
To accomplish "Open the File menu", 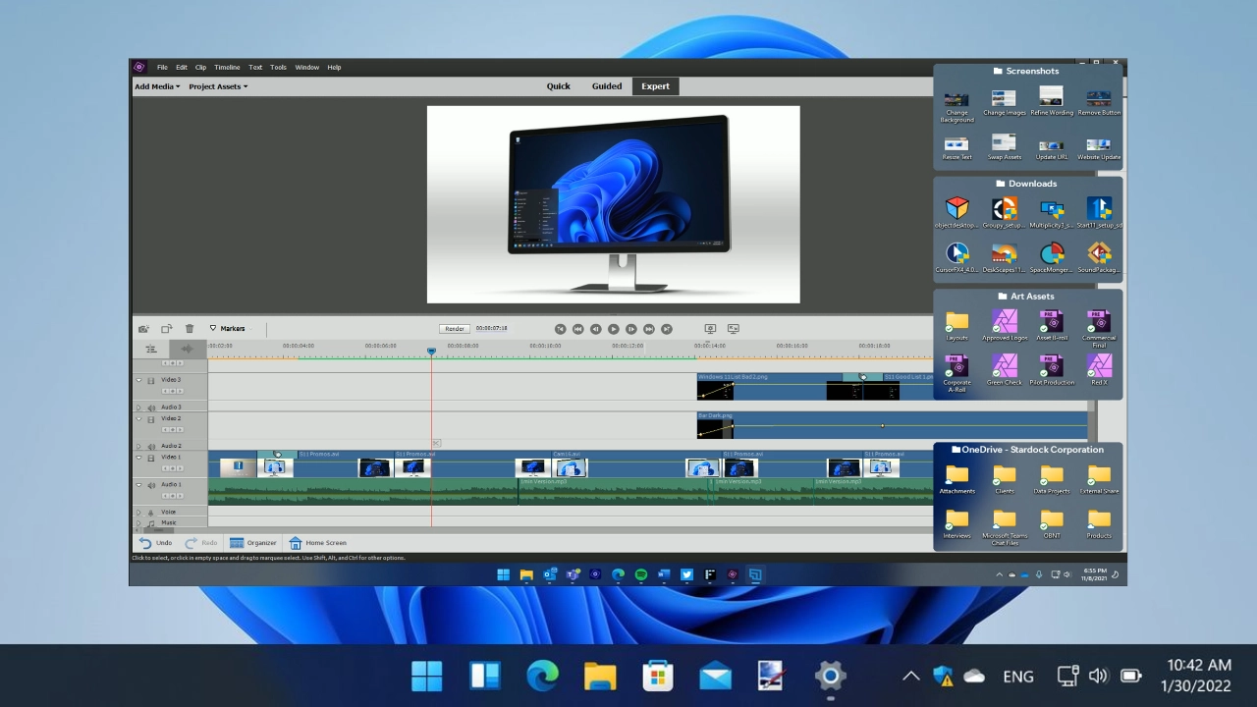I will (x=162, y=68).
